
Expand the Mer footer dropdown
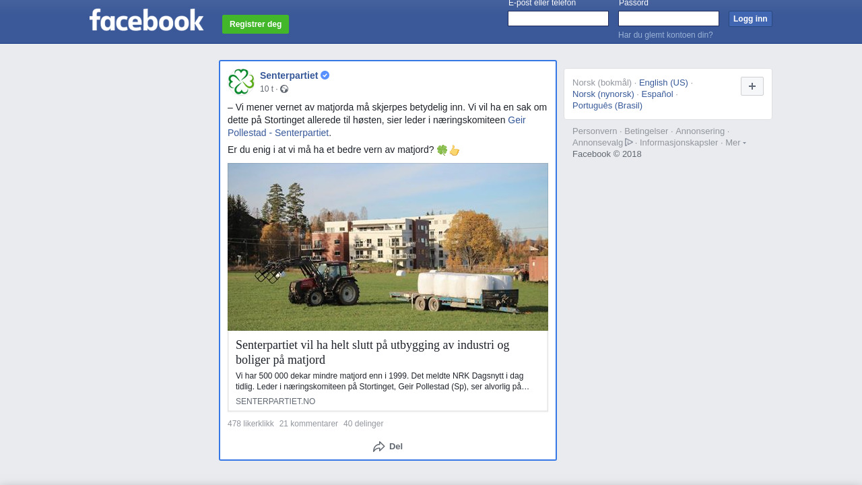(x=735, y=143)
